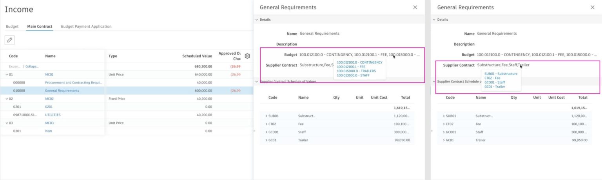602x180 pixels.
Task: Expand GC01 row in right panel
Action: coord(444,140)
